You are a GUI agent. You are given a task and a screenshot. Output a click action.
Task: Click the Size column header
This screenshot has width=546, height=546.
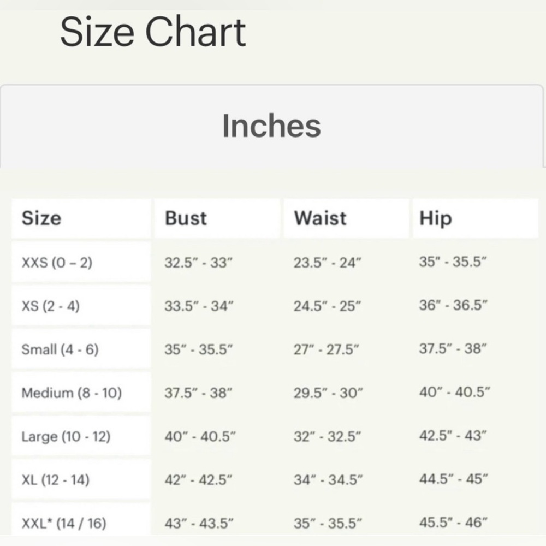coord(41,218)
